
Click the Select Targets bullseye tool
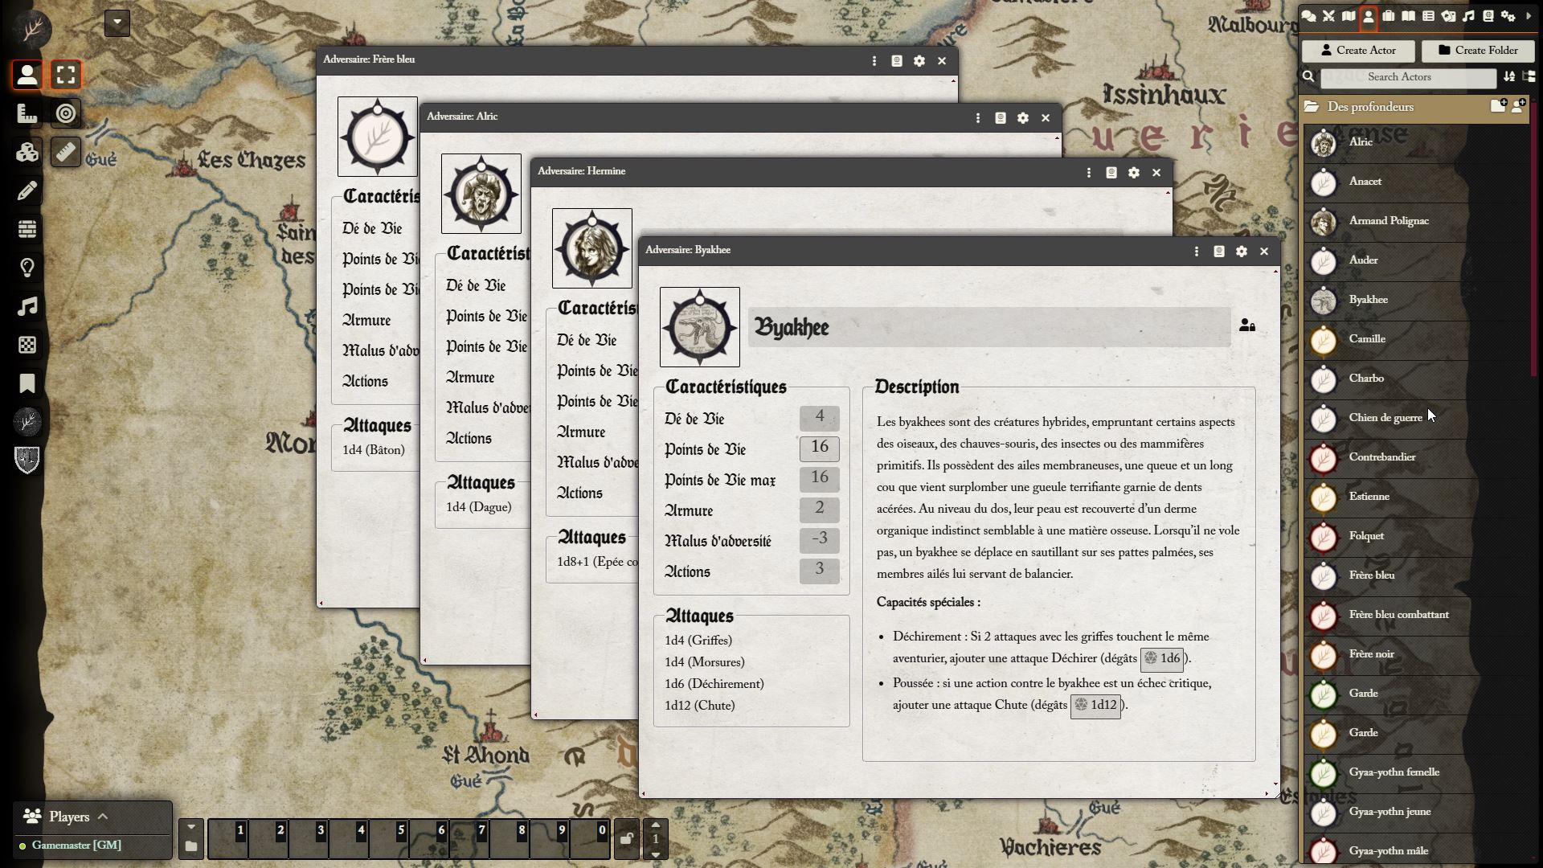pos(66,114)
